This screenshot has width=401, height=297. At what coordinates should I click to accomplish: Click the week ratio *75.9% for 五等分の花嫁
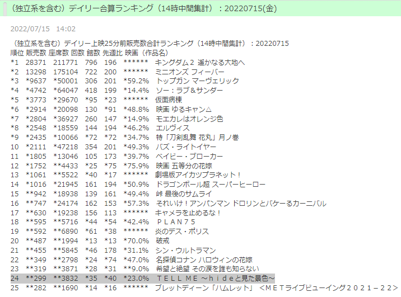[x=136, y=166]
